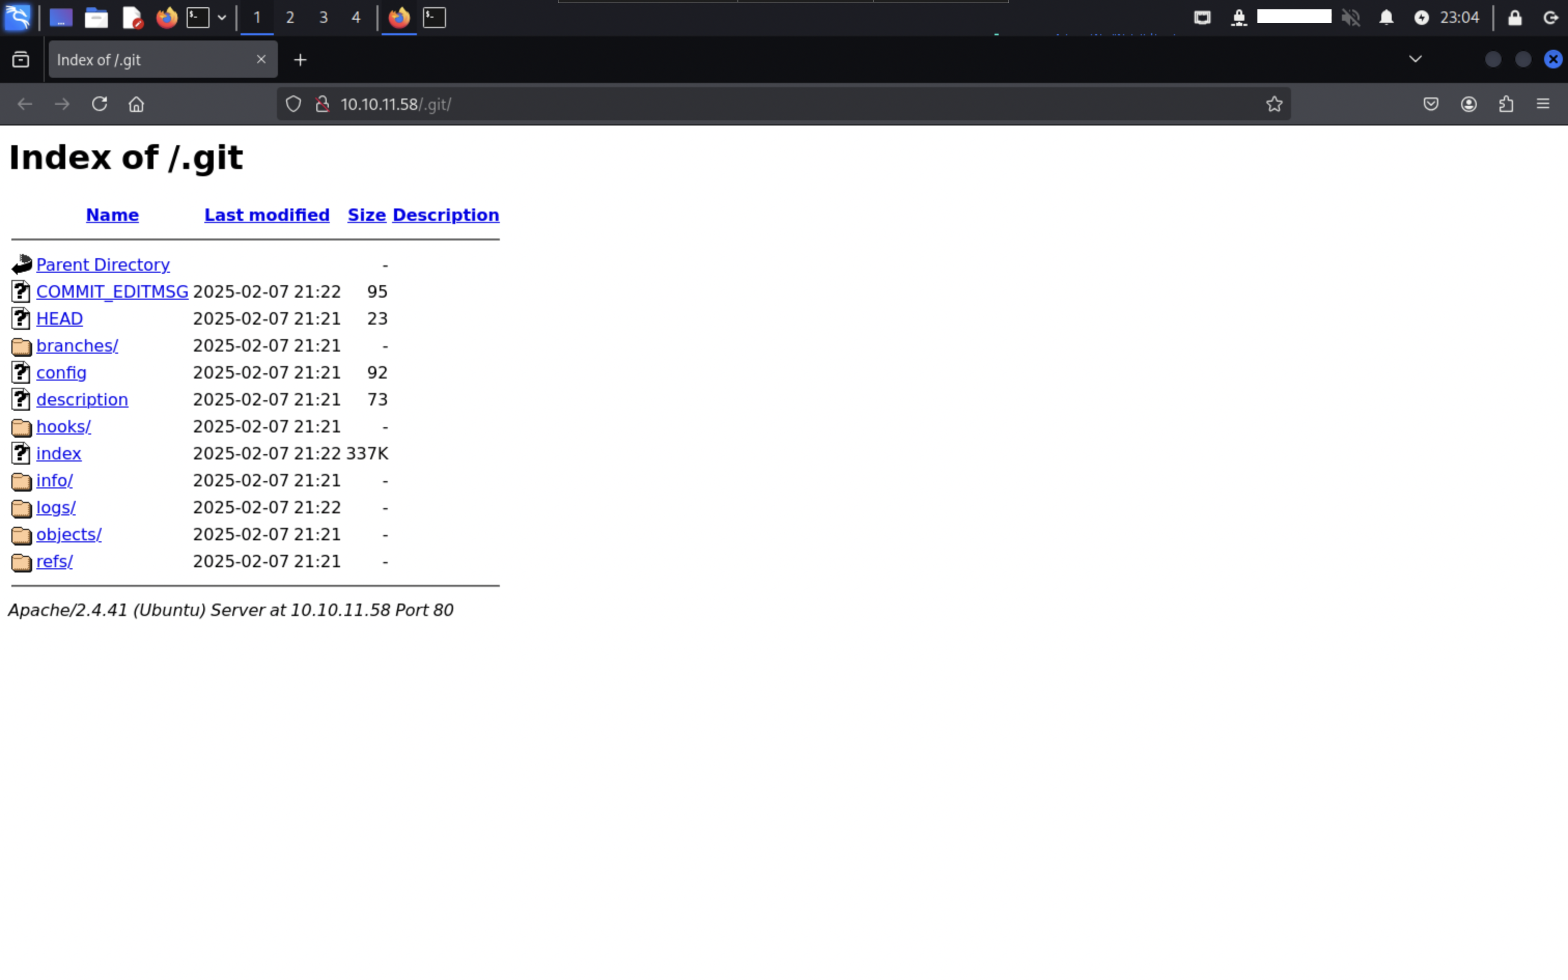
Task: Open the Firefox account icon
Action: coord(1469,104)
